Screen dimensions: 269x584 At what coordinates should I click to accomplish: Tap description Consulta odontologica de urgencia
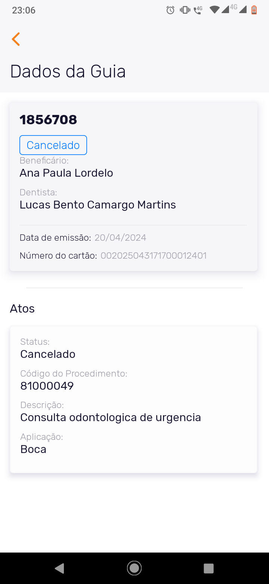point(111,417)
